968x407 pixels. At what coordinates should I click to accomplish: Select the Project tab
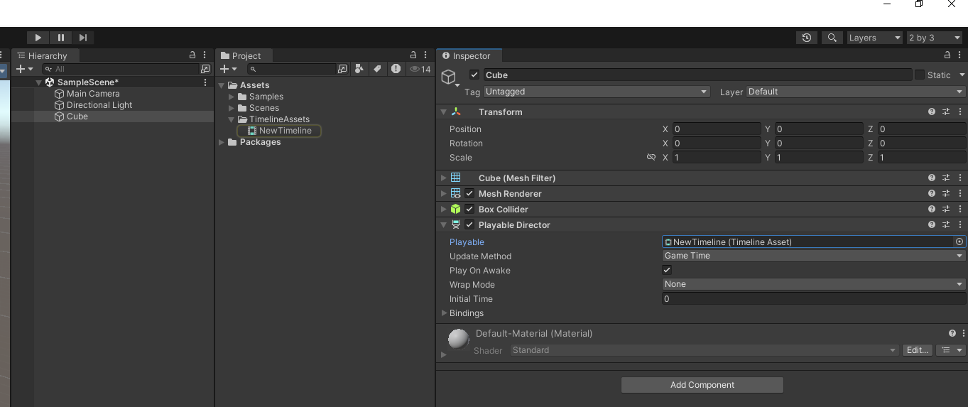coord(246,56)
